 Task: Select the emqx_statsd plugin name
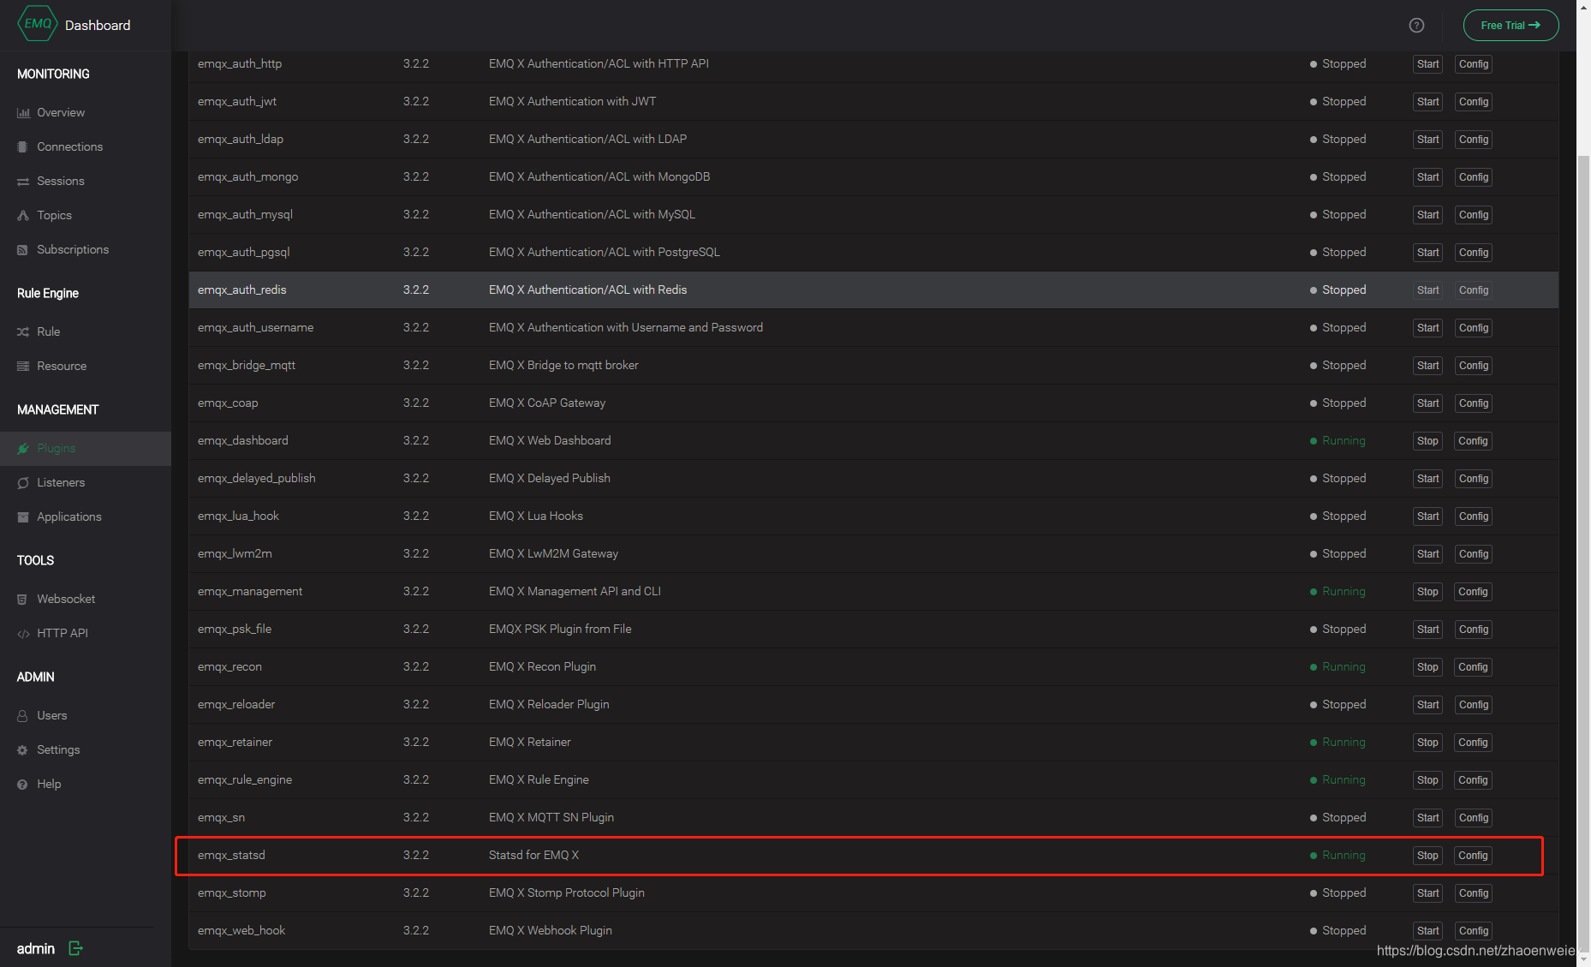(x=231, y=855)
